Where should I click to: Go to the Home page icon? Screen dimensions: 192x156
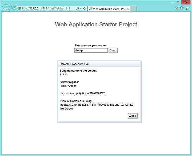(176, 8)
